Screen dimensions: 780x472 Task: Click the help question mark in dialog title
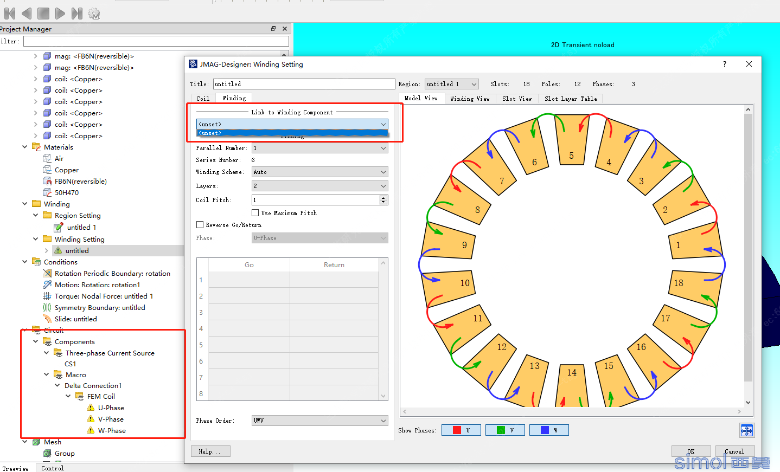(725, 64)
